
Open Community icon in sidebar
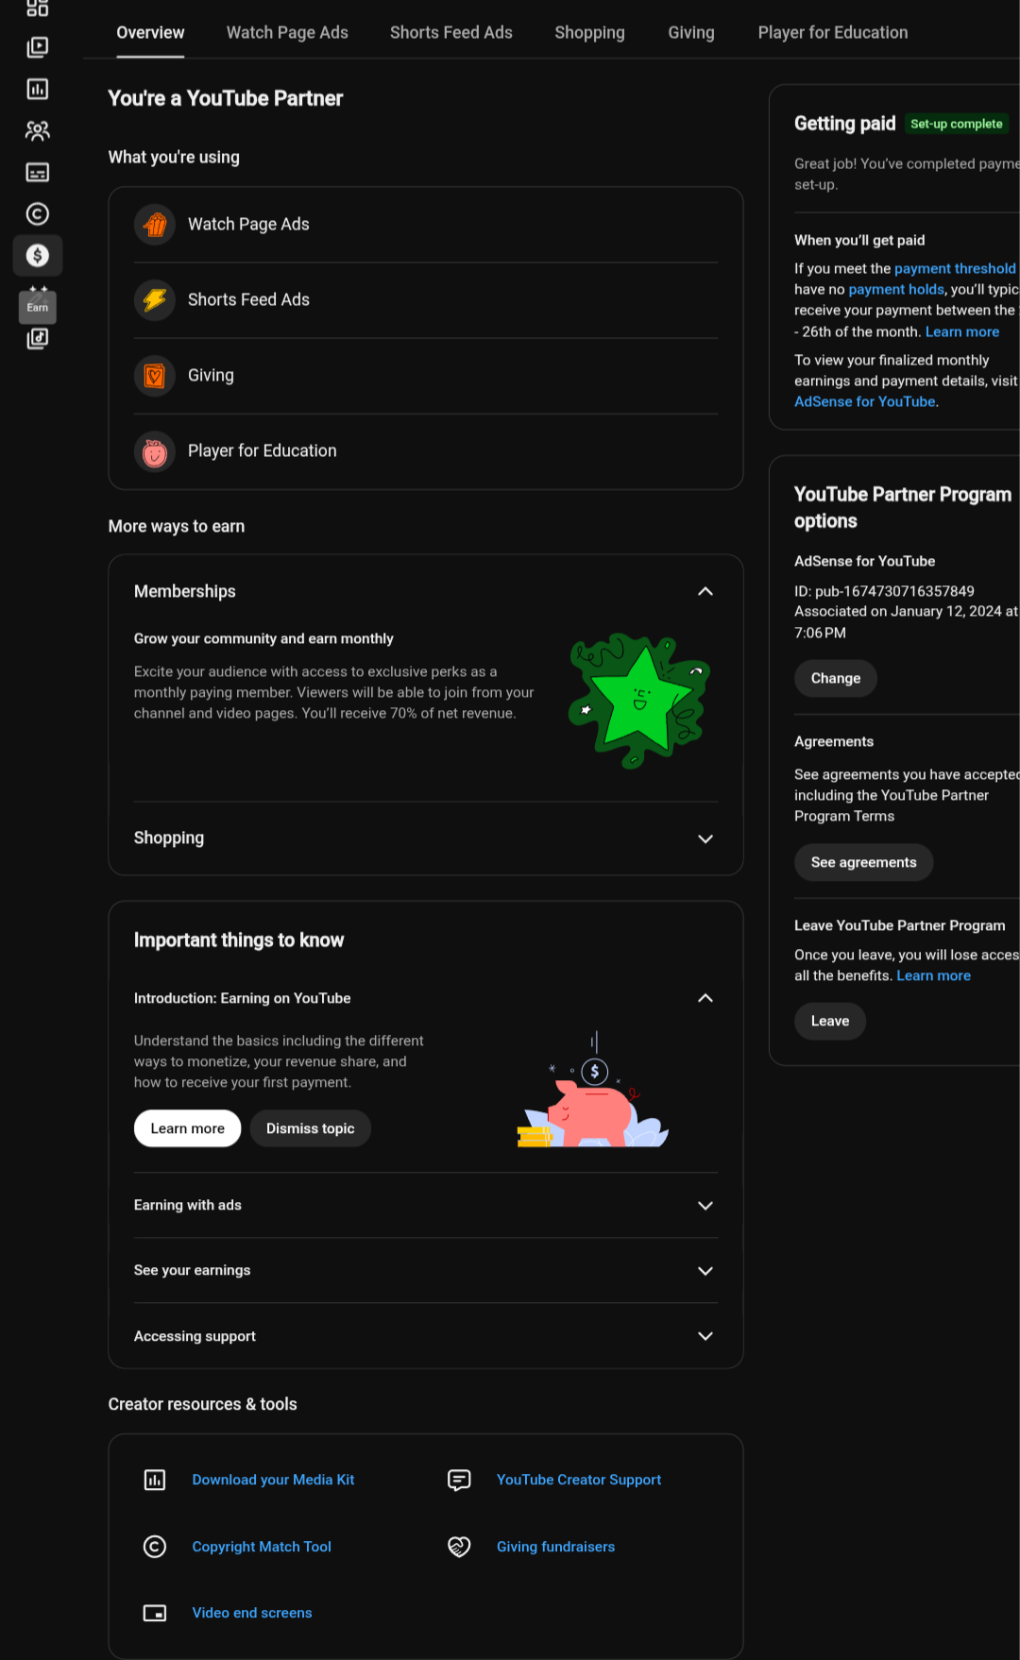[x=37, y=130]
